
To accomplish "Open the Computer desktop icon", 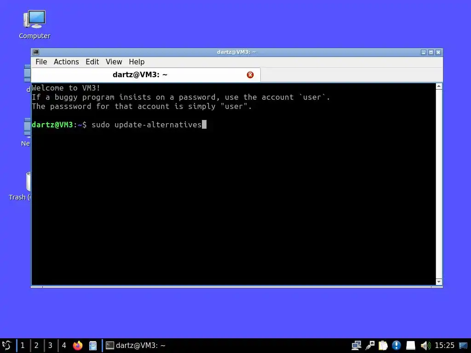I will [34, 25].
